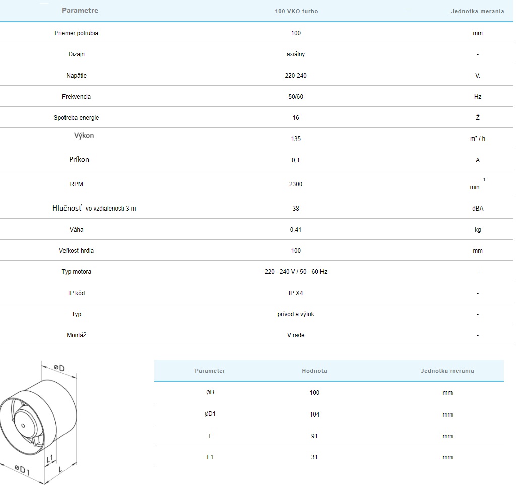This screenshot has width=517, height=485.
Task: Click the L1 row label in dimensions table
Action: tap(210, 457)
